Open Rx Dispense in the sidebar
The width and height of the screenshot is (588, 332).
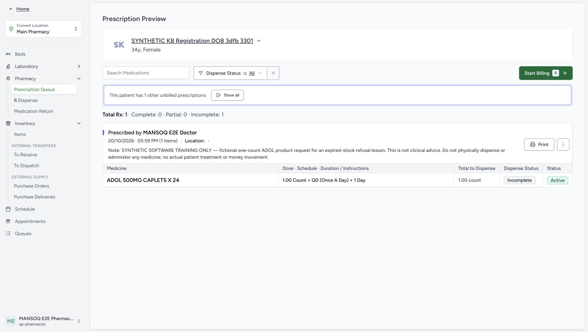pos(26,100)
